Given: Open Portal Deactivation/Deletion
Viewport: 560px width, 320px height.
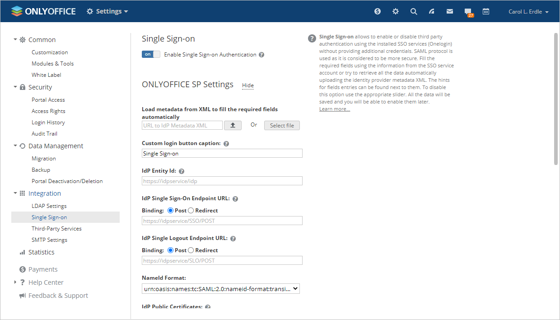Looking at the screenshot, I should coord(67,181).
